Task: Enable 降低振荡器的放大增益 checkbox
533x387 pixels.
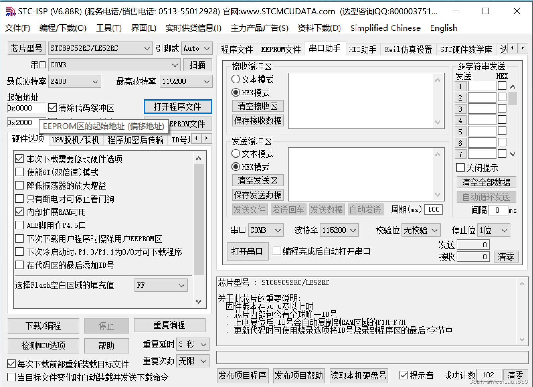Action: coord(19,186)
